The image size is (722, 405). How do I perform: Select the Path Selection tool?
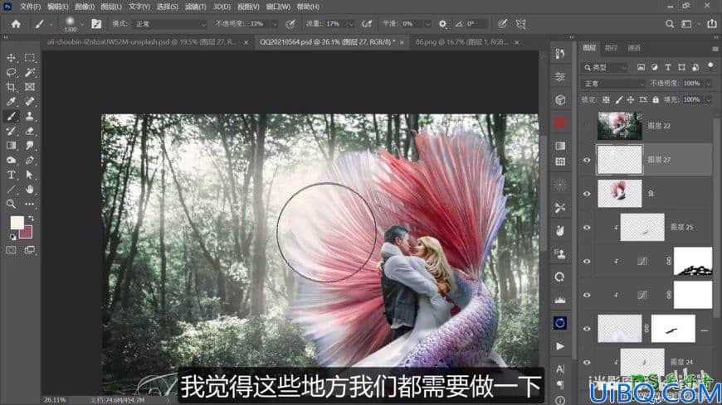coord(30,175)
